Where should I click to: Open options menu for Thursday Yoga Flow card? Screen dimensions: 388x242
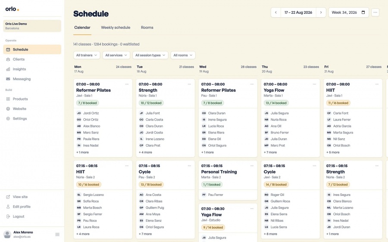[x=314, y=84]
